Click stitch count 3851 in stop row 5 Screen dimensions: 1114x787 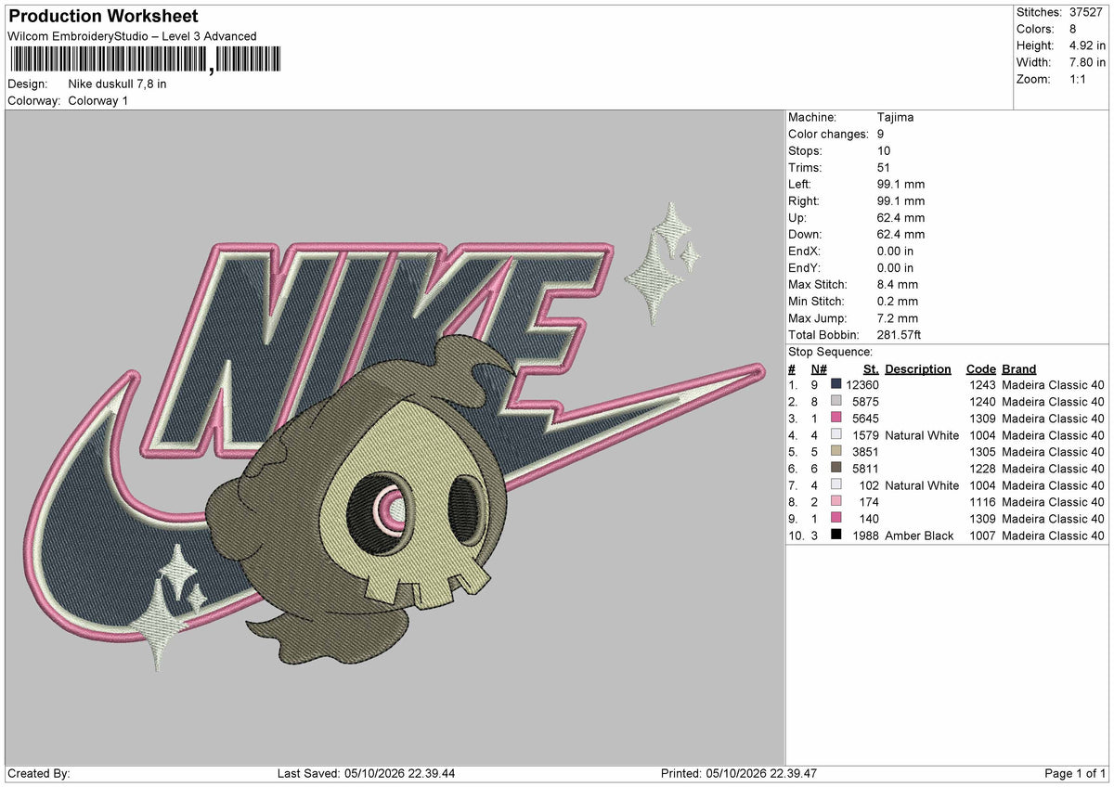[x=865, y=452]
